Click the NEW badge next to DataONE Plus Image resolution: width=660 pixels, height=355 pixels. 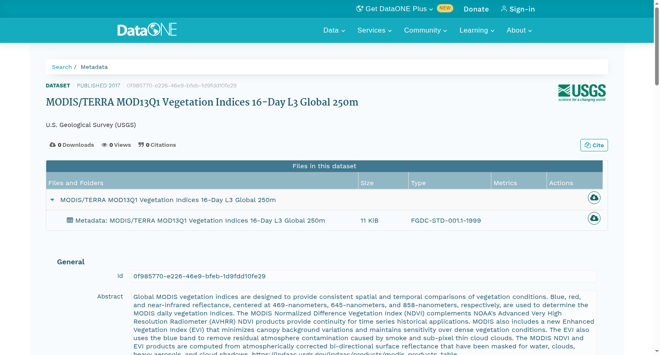[445, 8]
